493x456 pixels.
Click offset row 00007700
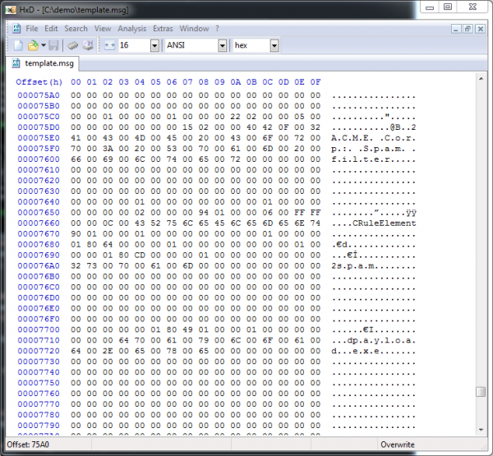(39, 329)
